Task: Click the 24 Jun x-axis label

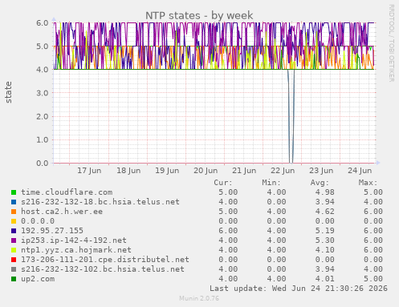Action: pyautogui.click(x=360, y=171)
